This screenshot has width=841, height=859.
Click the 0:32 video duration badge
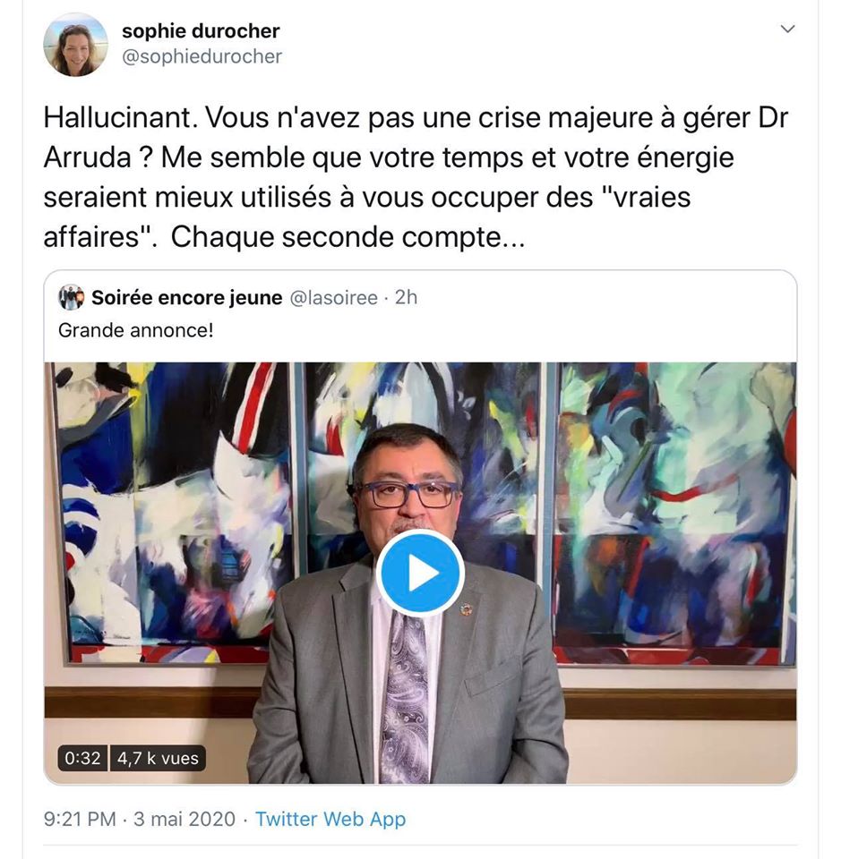(82, 758)
